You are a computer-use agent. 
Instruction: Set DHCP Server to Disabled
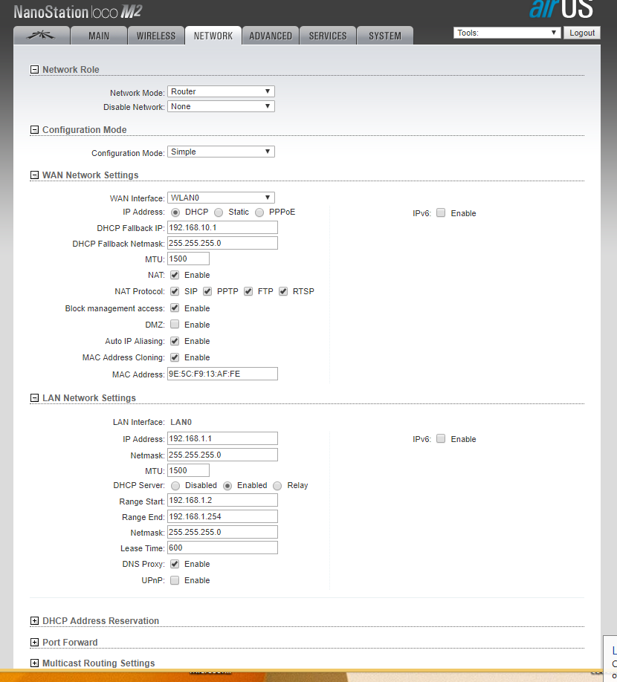click(x=175, y=485)
